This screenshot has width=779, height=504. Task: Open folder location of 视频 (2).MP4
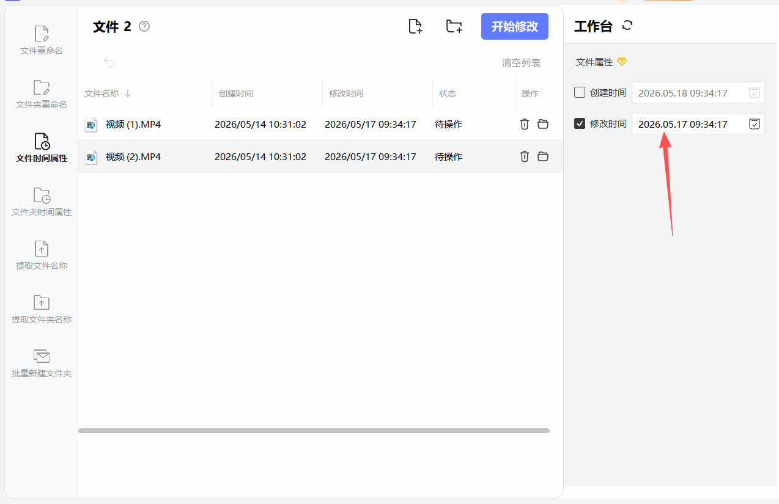tap(543, 156)
